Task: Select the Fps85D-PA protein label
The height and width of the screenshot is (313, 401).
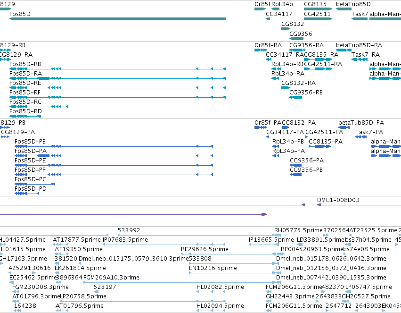Action: [x=31, y=151]
